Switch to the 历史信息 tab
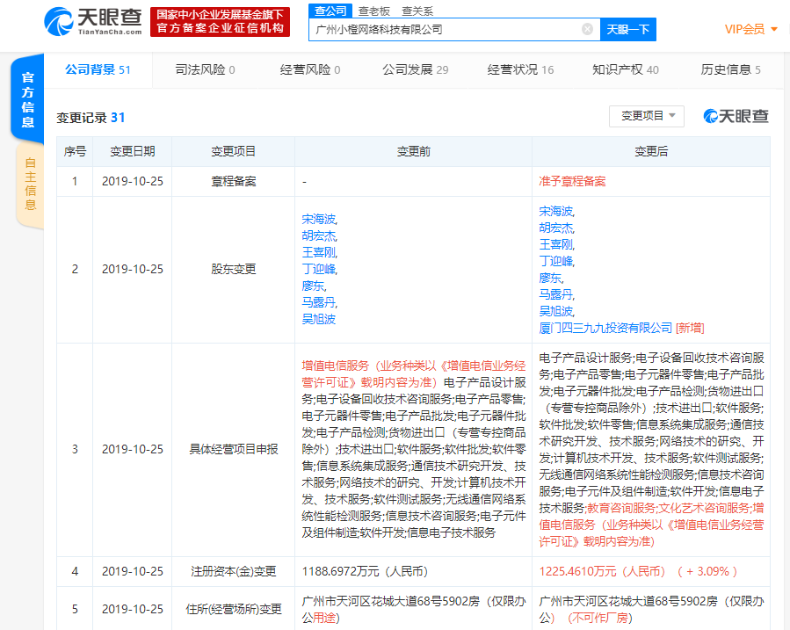The image size is (790, 630). (730, 69)
